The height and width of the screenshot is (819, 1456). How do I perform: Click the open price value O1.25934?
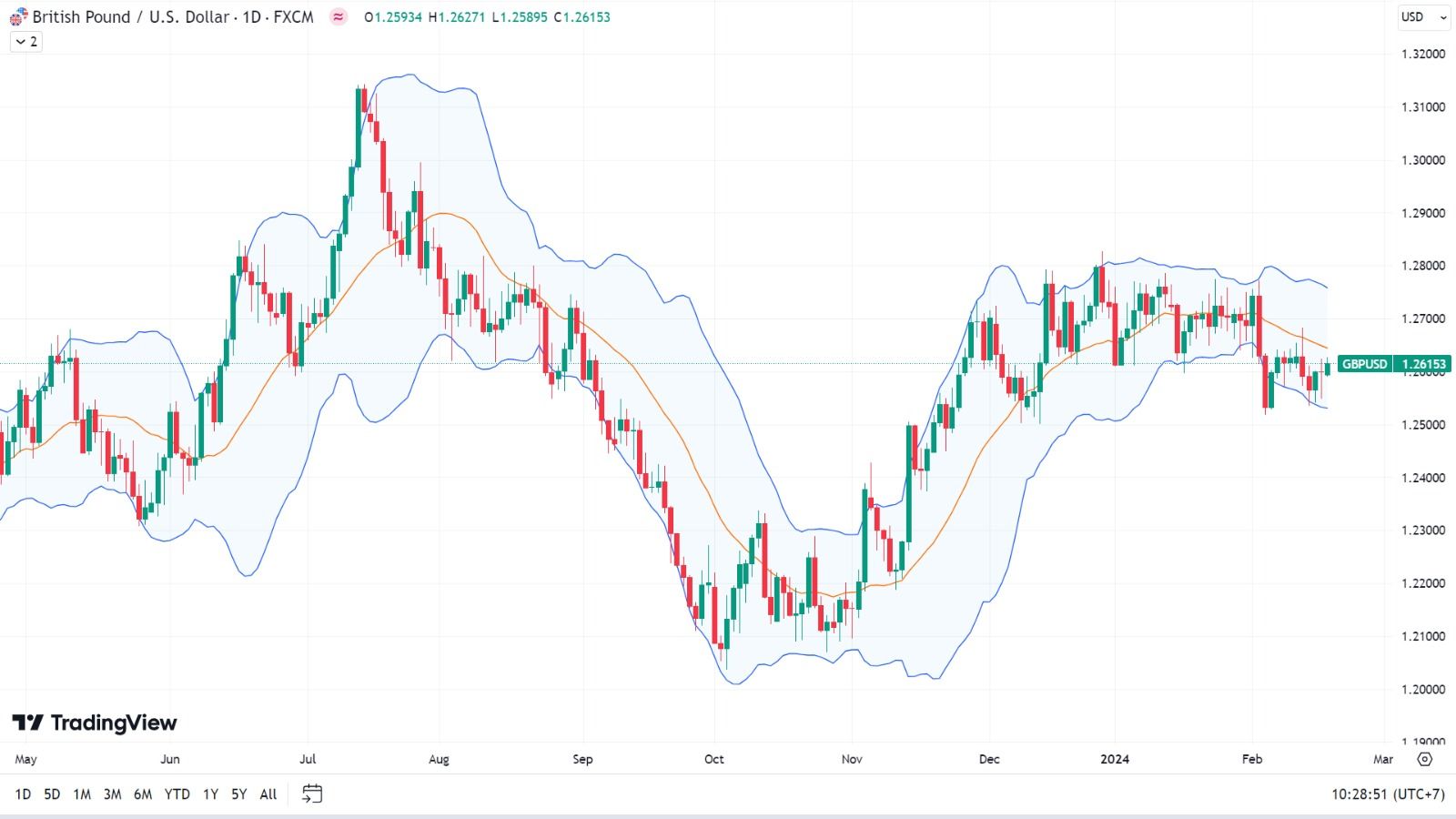(392, 17)
